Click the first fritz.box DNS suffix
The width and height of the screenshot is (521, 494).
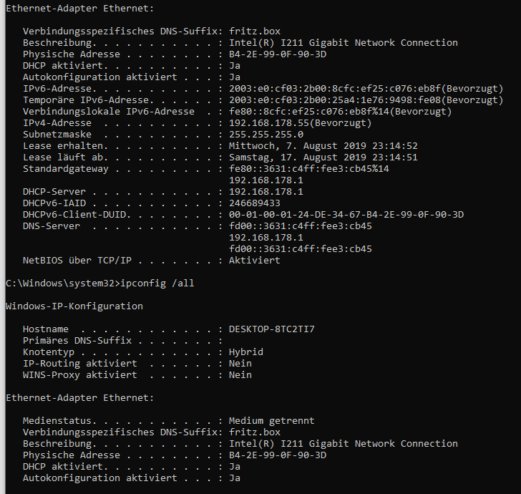tap(255, 32)
